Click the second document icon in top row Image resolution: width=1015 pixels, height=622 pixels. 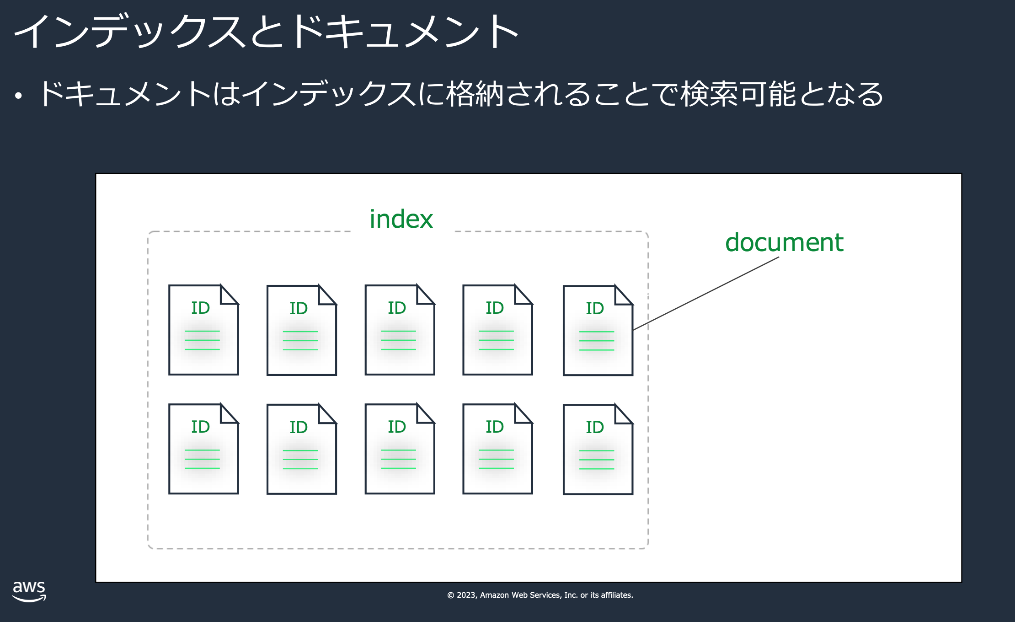point(302,329)
